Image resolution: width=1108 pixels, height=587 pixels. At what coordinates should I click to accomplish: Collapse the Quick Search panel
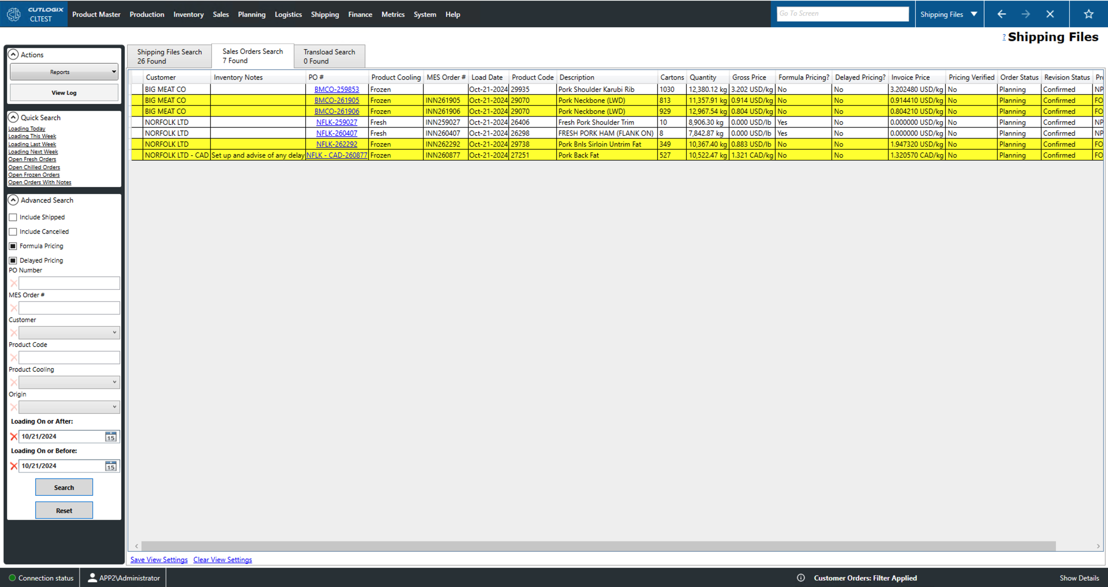13,117
